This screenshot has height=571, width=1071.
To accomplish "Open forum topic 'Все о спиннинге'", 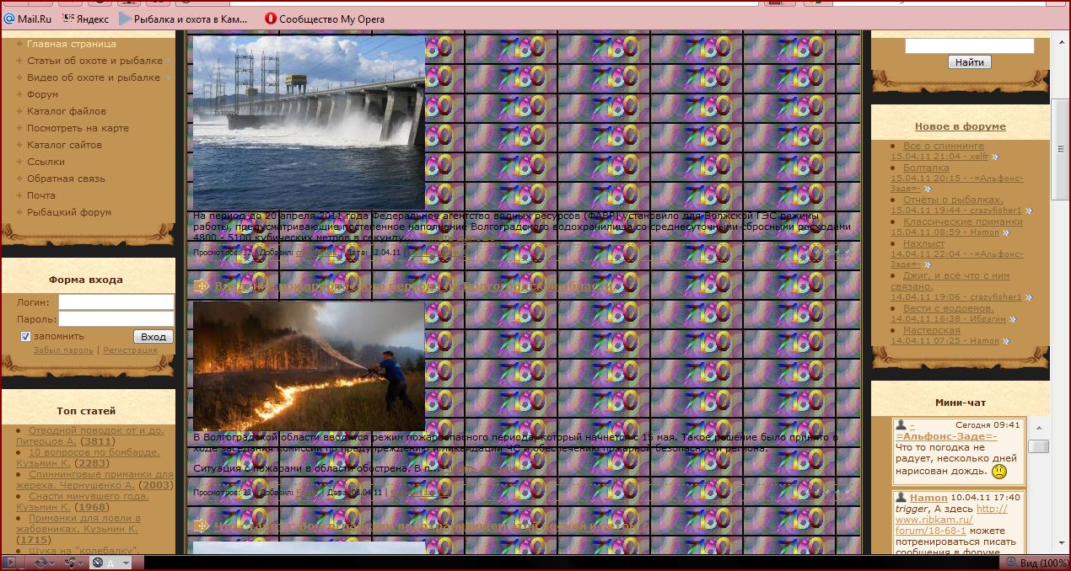I will point(944,147).
